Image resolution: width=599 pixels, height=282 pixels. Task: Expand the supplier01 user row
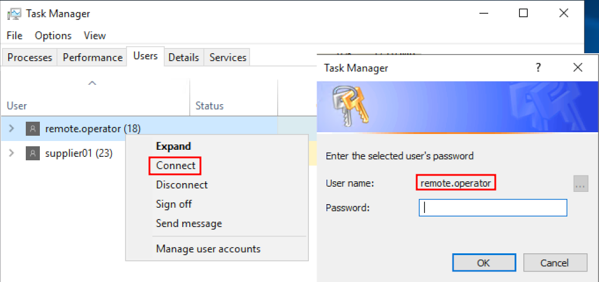tap(12, 153)
